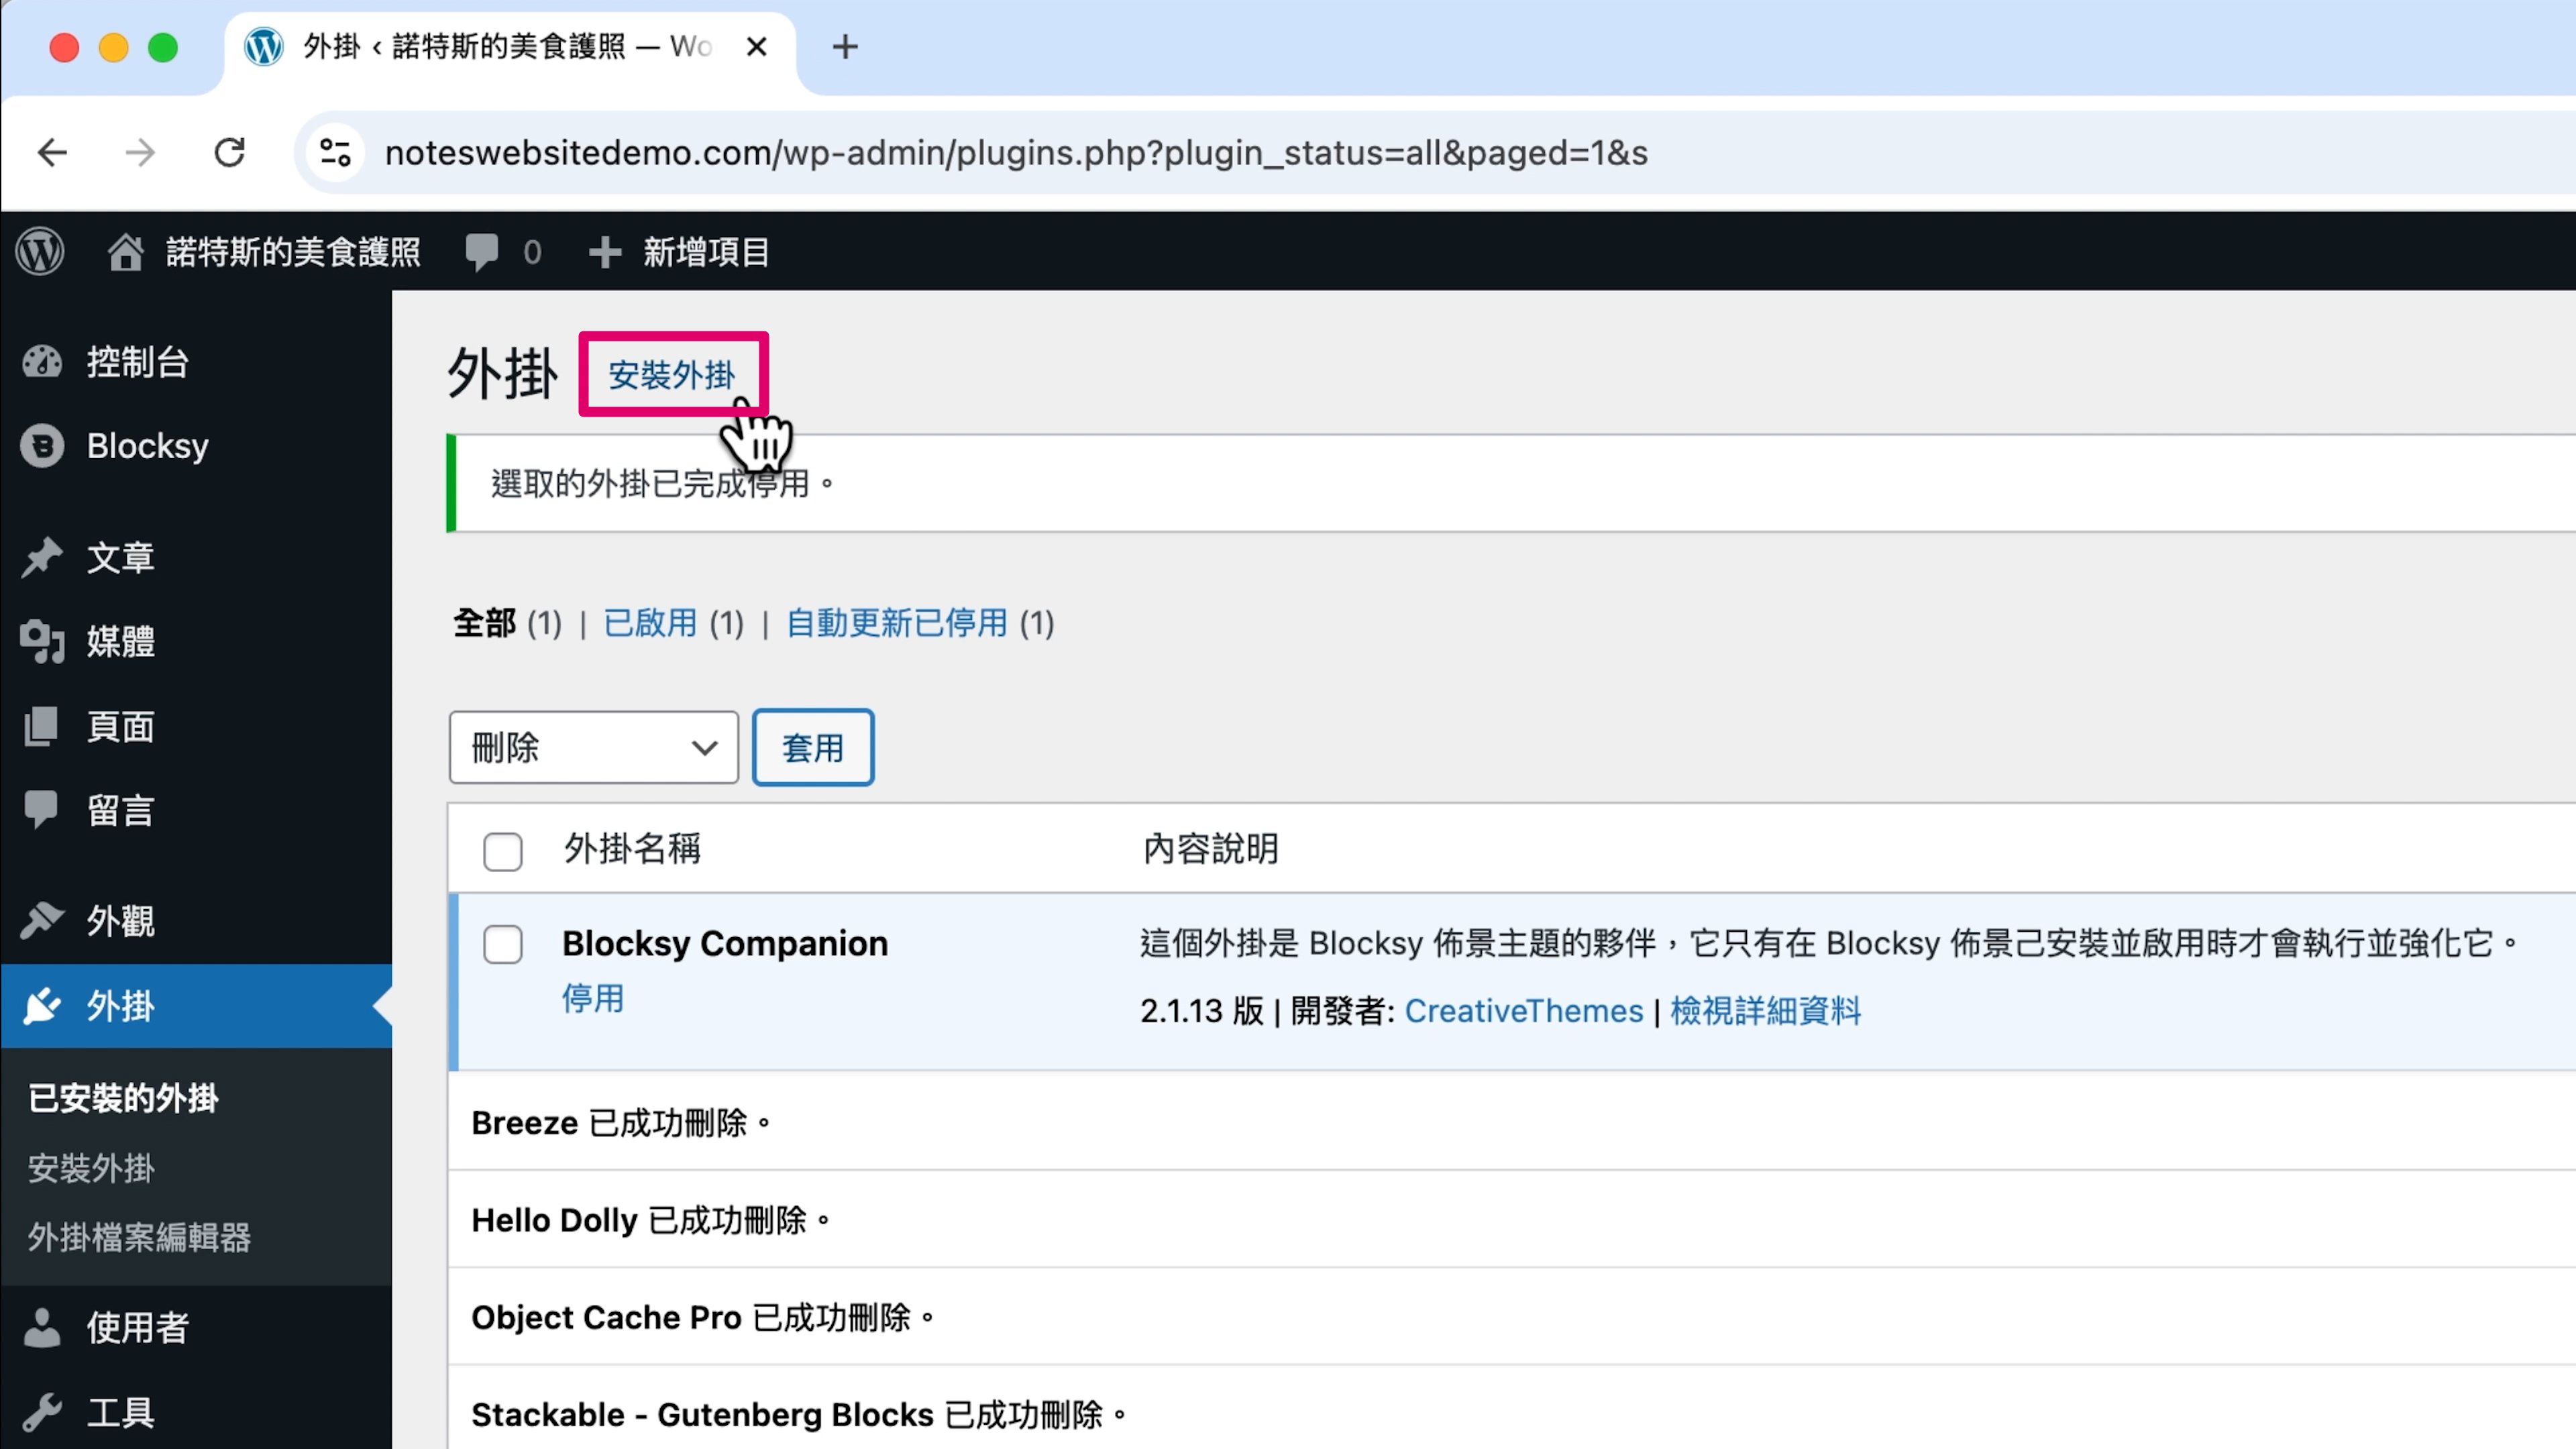Viewport: 2576px width, 1449px height.
Task: Click the 安裝外掛 button next to heading
Action: coord(672,375)
